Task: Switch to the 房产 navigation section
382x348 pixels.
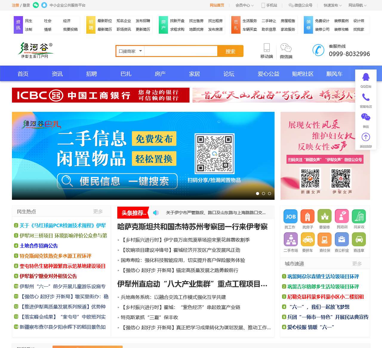Action: click(x=160, y=74)
